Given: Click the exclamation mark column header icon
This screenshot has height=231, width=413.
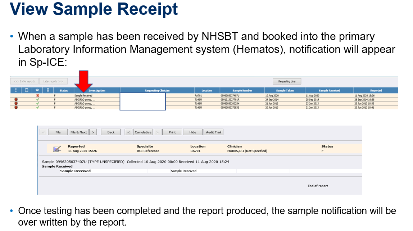Looking at the screenshot, I should [16, 91].
